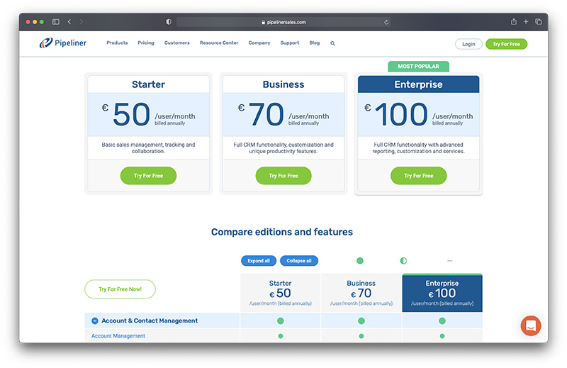Viewport: 567px width, 368px height.
Task: Click the Safari privacy shield icon
Action: pos(169,22)
